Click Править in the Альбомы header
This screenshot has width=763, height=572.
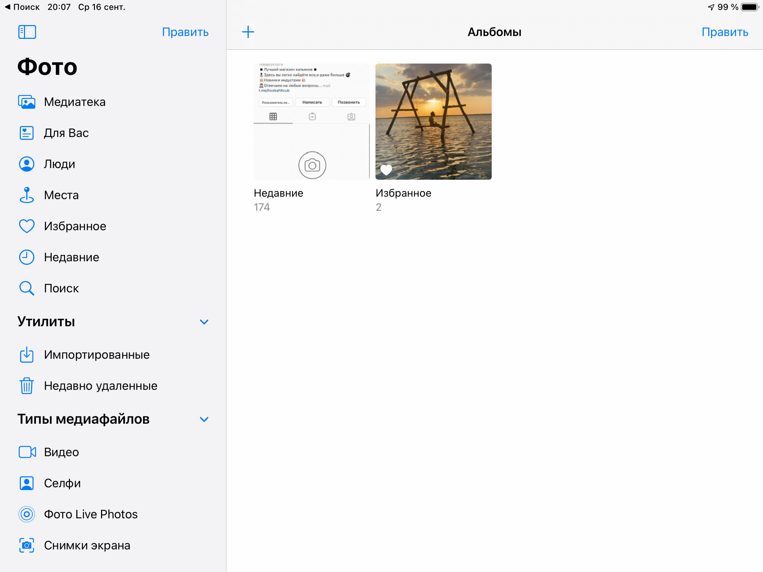(x=725, y=32)
